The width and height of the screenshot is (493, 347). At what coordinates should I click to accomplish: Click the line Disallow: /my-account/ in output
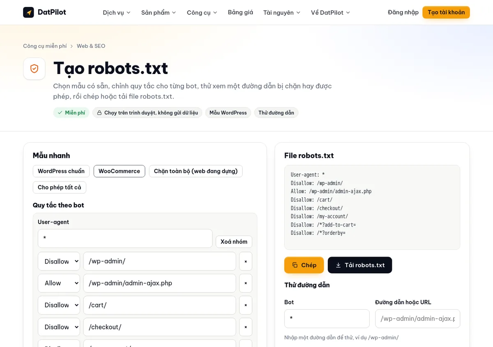[x=319, y=216]
